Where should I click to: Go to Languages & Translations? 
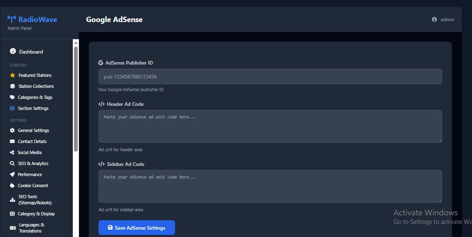point(31,228)
